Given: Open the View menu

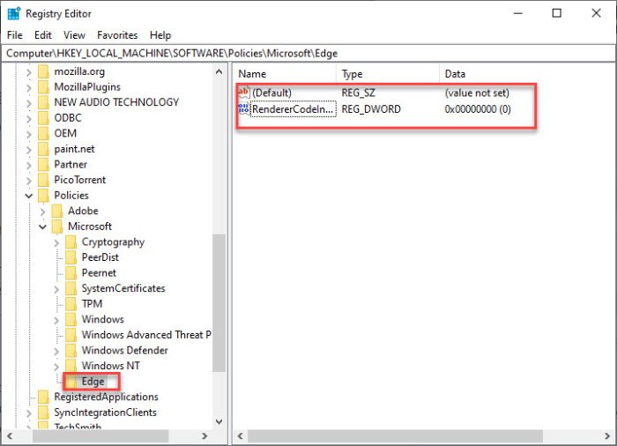Looking at the screenshot, I should [x=74, y=35].
